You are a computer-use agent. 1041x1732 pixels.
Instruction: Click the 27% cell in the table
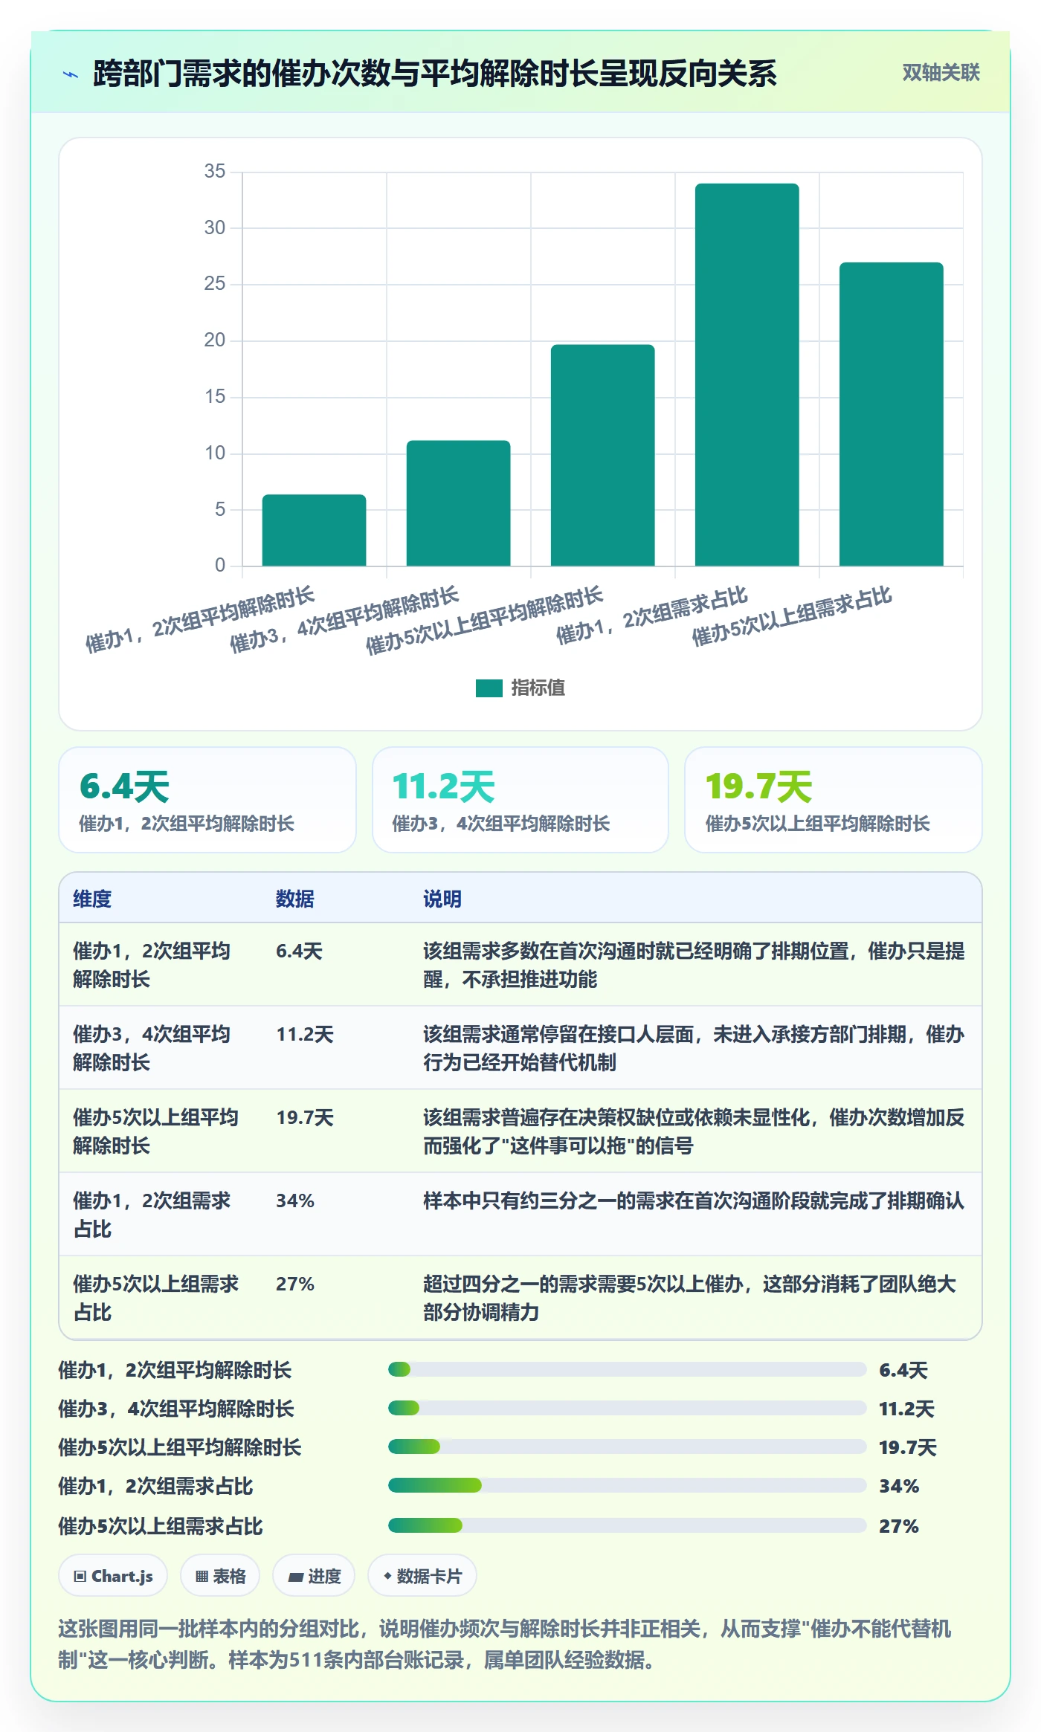pyautogui.click(x=295, y=1284)
